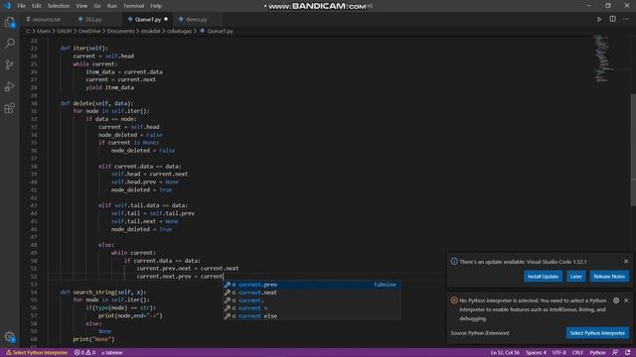Open the Run menu
Screen dimensions: 636x357
pyautogui.click(x=112, y=6)
